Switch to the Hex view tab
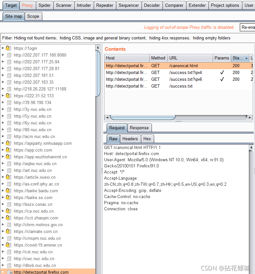Screen dimensions: 255x274 point(147,139)
